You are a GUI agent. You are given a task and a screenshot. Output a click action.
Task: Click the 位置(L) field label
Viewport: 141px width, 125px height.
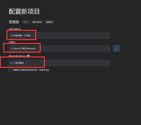12,42
